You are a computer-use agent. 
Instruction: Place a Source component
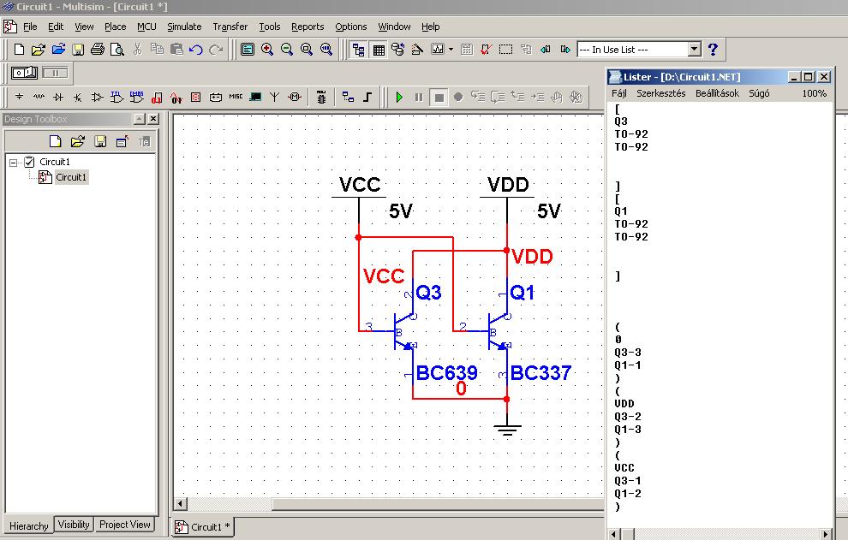(x=19, y=98)
